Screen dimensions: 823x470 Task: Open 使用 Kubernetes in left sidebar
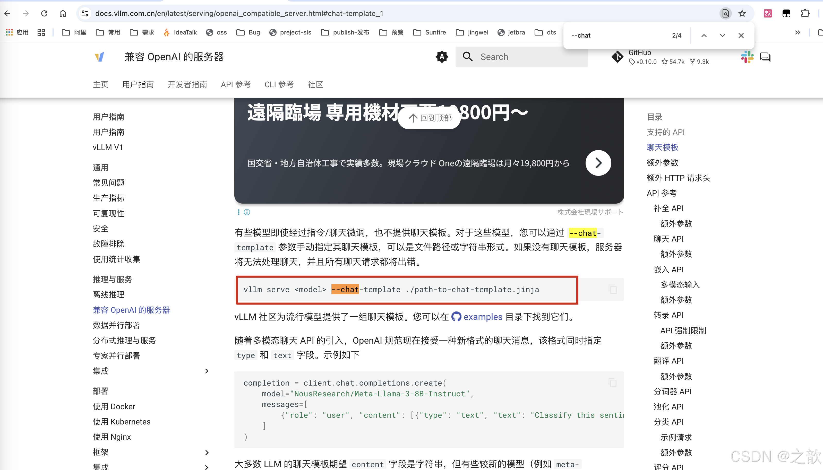click(122, 422)
